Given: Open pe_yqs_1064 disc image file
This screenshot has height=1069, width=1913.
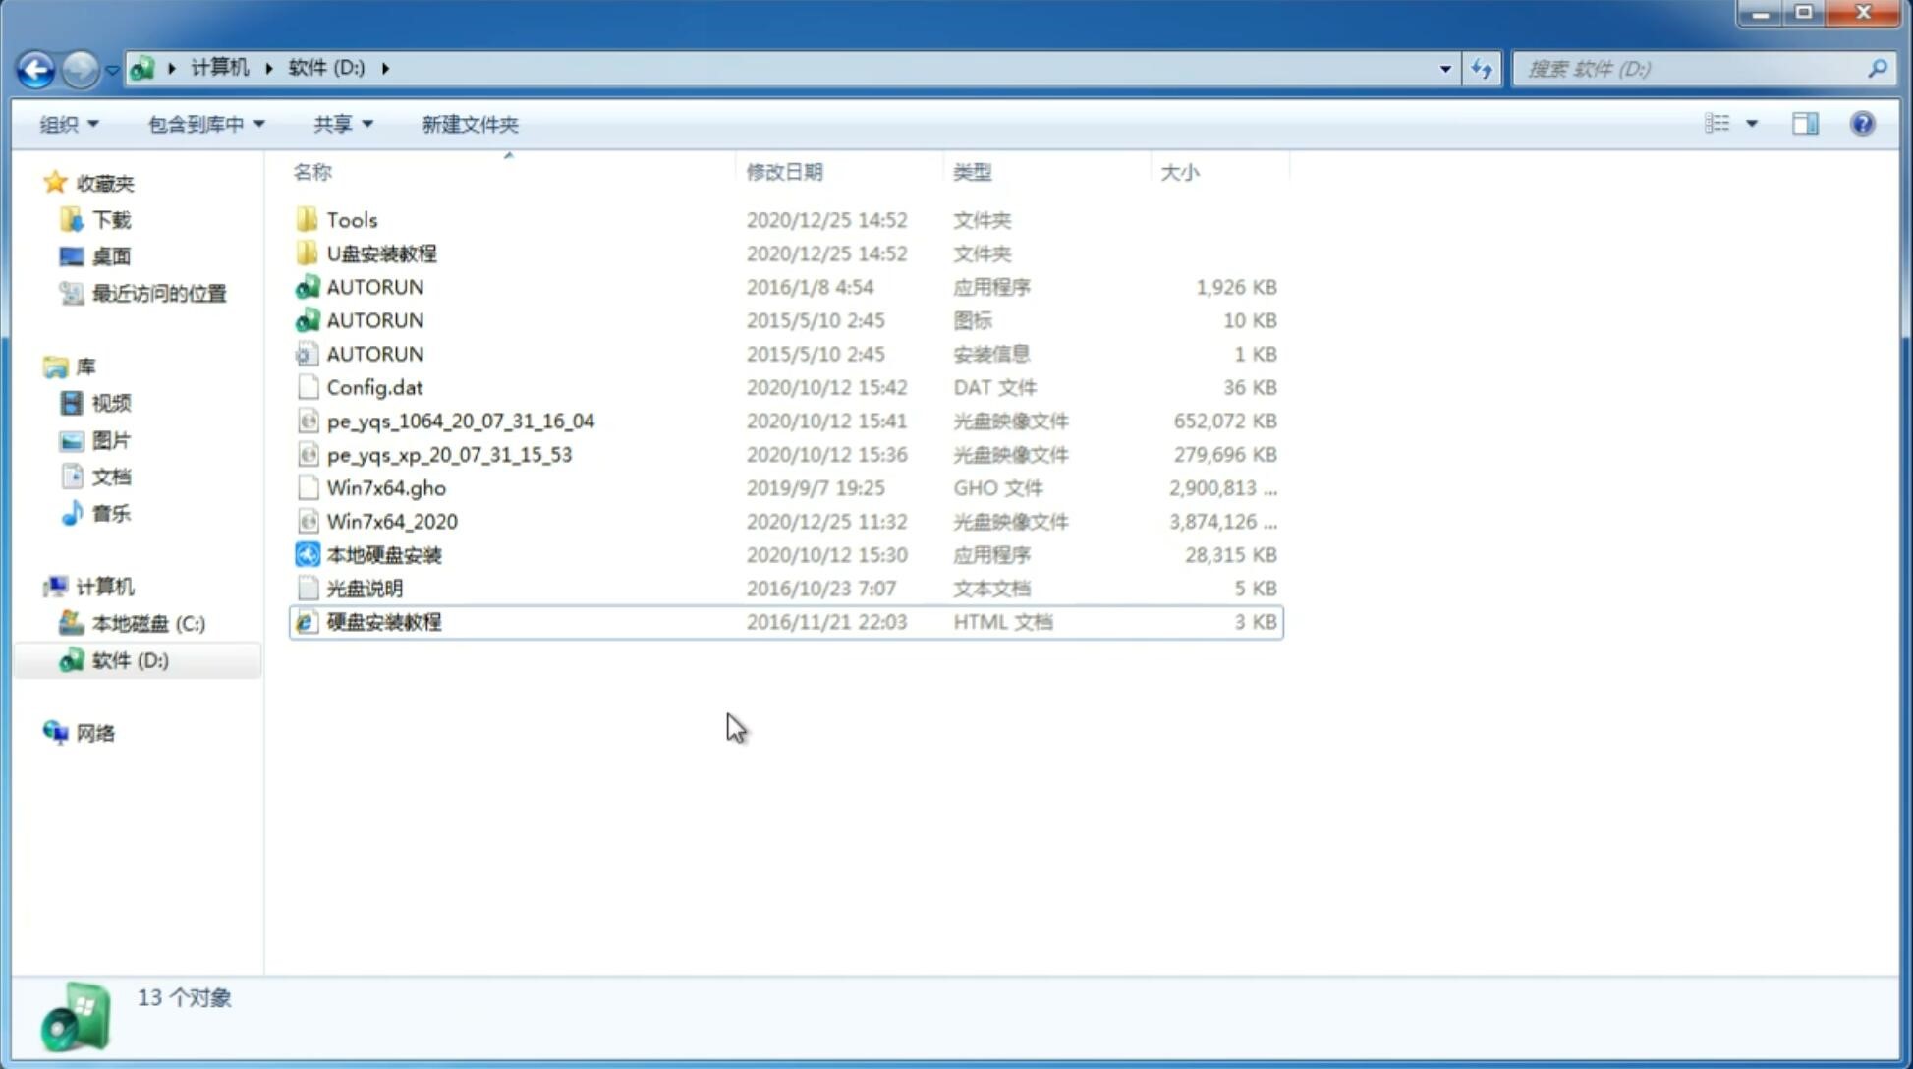Looking at the screenshot, I should (461, 421).
